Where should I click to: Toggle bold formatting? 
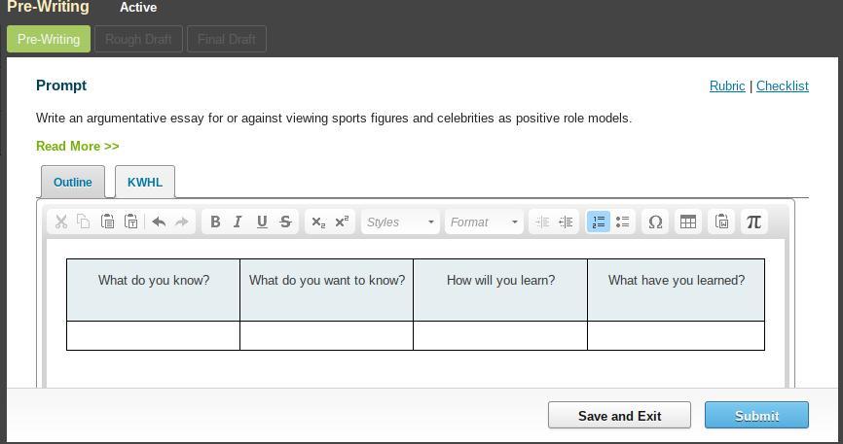215,222
